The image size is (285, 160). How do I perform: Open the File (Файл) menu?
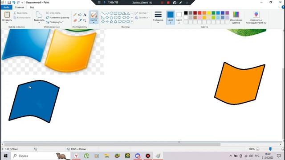pyautogui.click(x=6, y=7)
